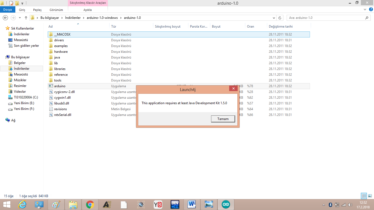Open Yeni Birim (E:) drive
The image size is (374, 210).
coord(24,103)
